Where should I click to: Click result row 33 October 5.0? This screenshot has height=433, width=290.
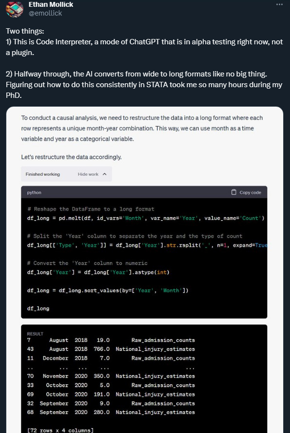pos(111,385)
